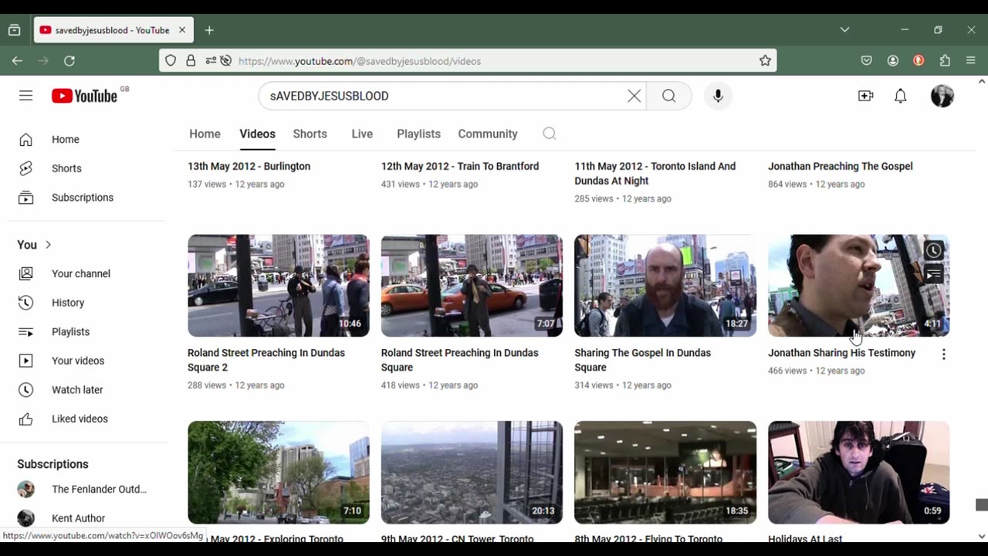Open the Create video icon
This screenshot has width=988, height=556.
point(865,96)
